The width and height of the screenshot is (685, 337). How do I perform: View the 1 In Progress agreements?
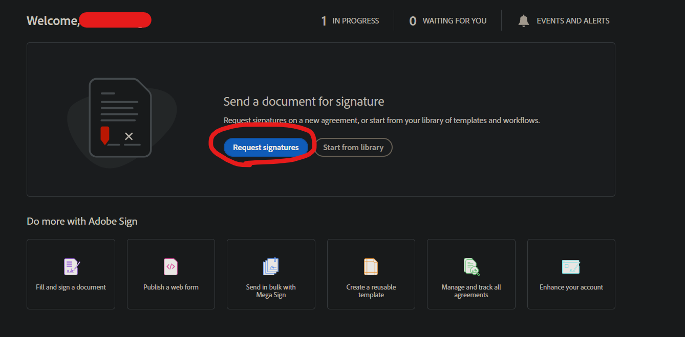pyautogui.click(x=350, y=21)
